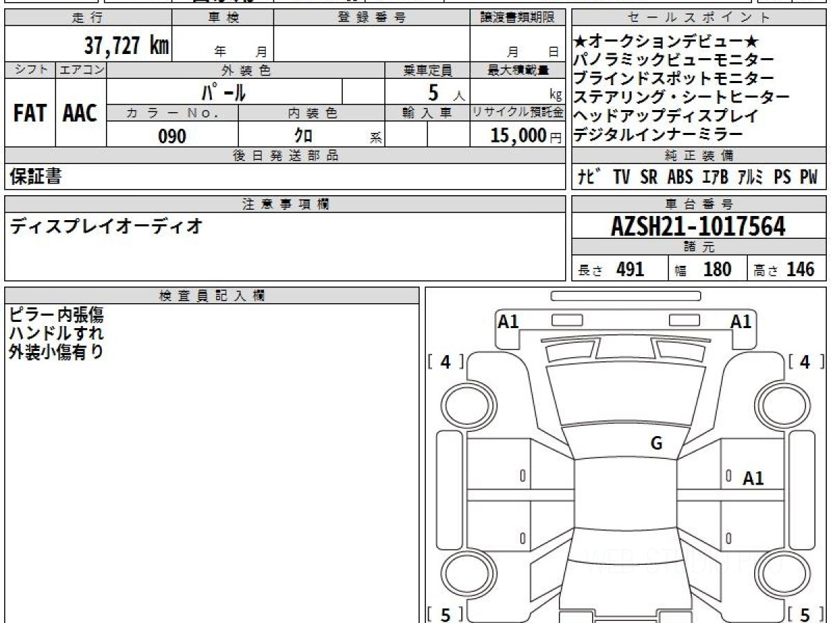831x623 pixels.
Task: Click the ディスプレイオーディオ note
Action: coord(106,226)
